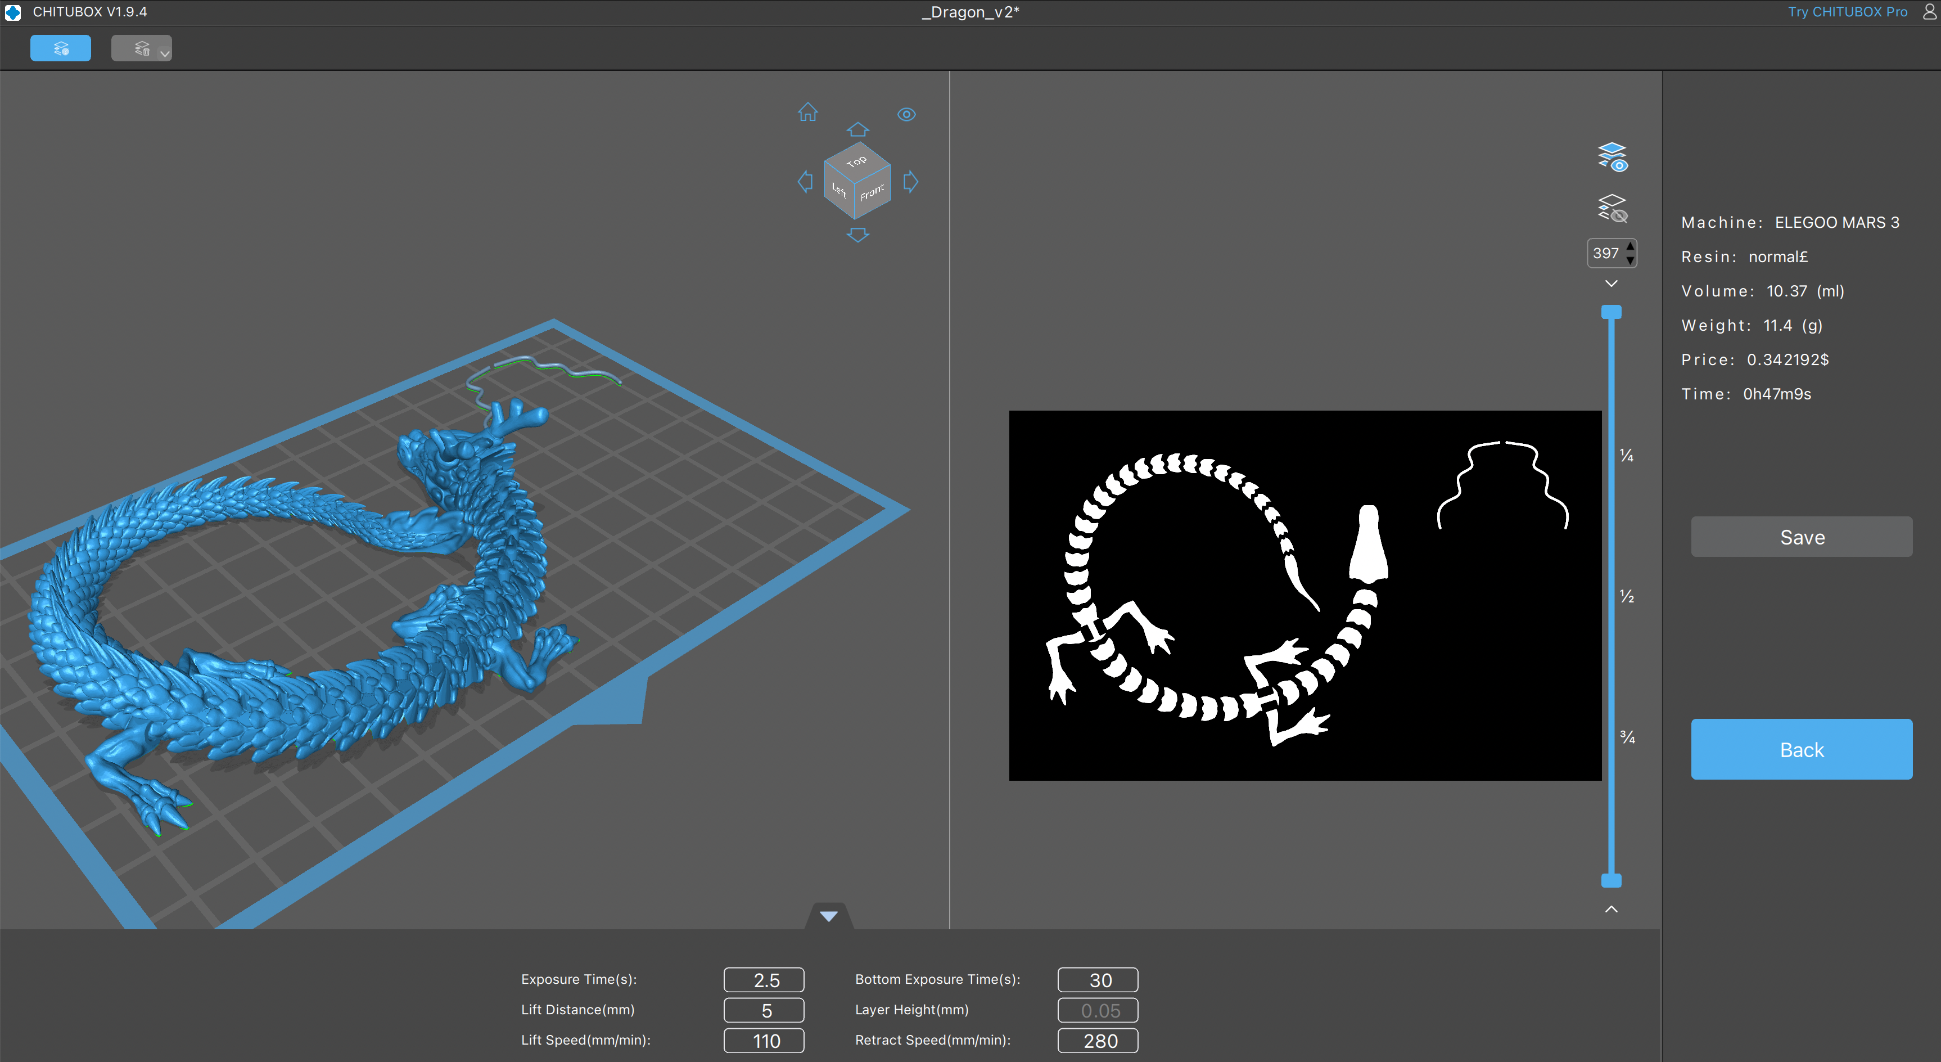Show layers with the layer-eye icon
1941x1062 pixels.
(1613, 157)
